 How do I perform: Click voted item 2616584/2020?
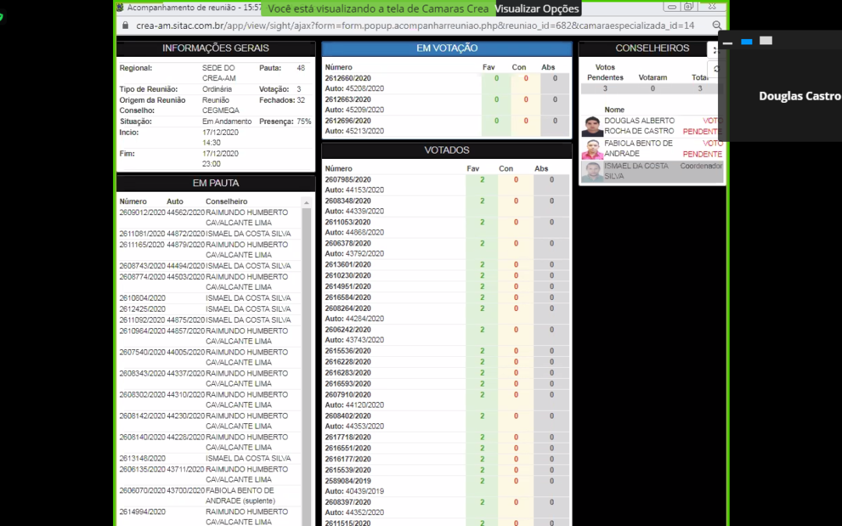pos(348,298)
